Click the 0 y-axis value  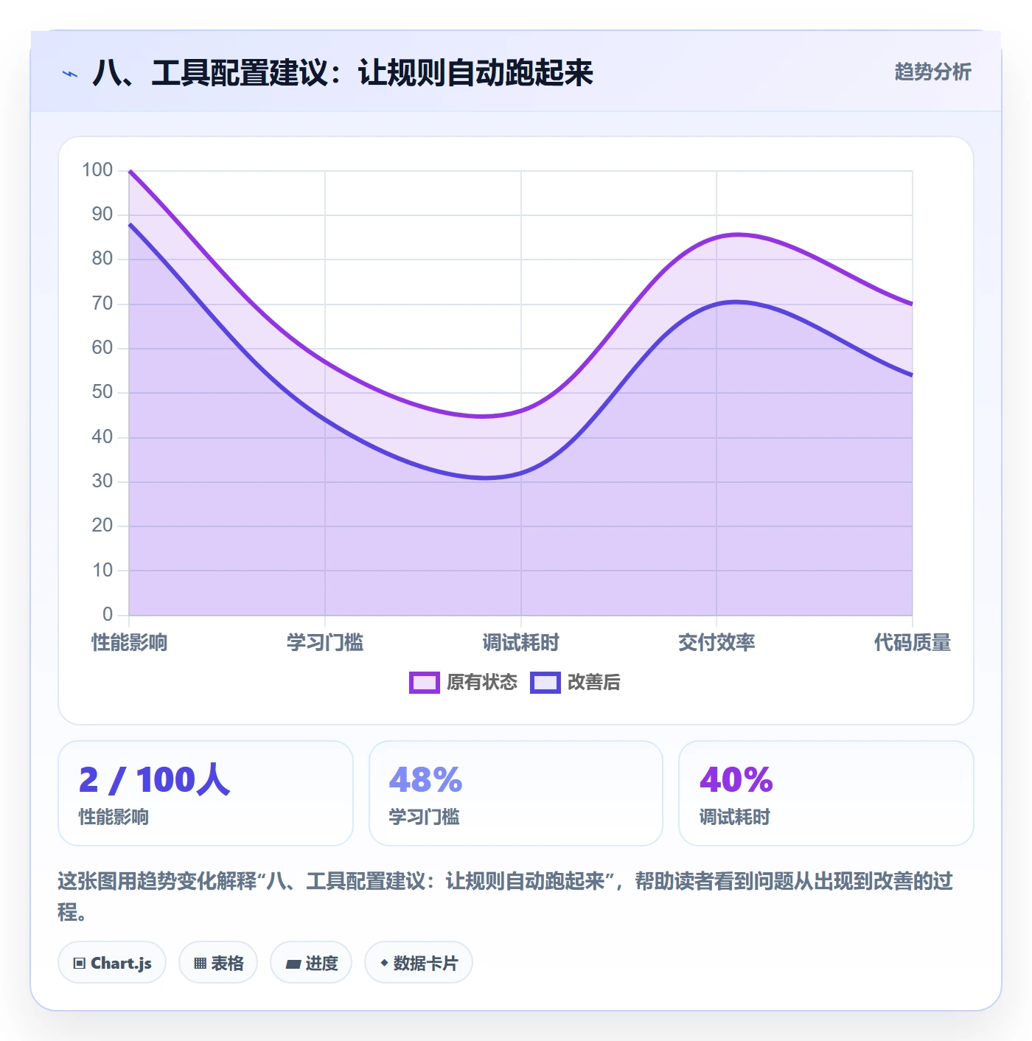click(x=108, y=614)
